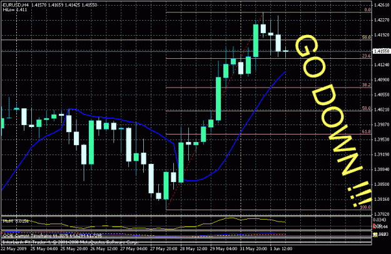Click the 1.42610 price axis value
The width and height of the screenshot is (391, 254).
coord(382,5)
